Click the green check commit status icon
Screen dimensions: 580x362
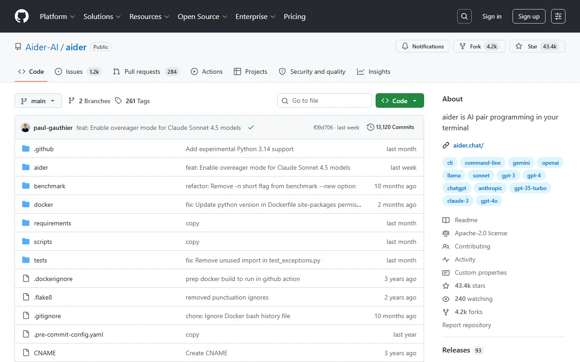[x=251, y=128]
